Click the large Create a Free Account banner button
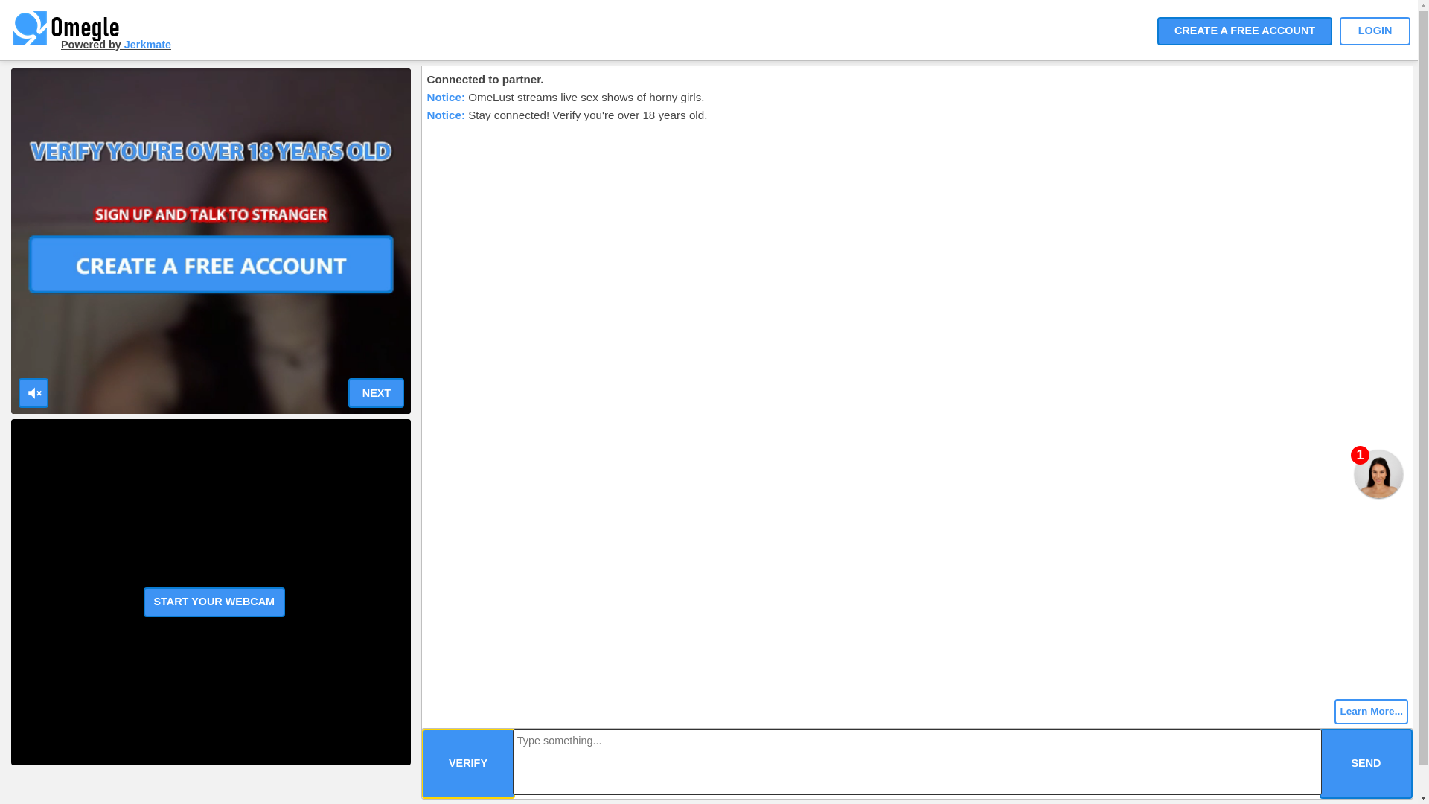Image resolution: width=1429 pixels, height=804 pixels. click(x=211, y=265)
